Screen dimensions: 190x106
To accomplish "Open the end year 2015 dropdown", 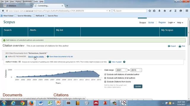I will point(136,70).
